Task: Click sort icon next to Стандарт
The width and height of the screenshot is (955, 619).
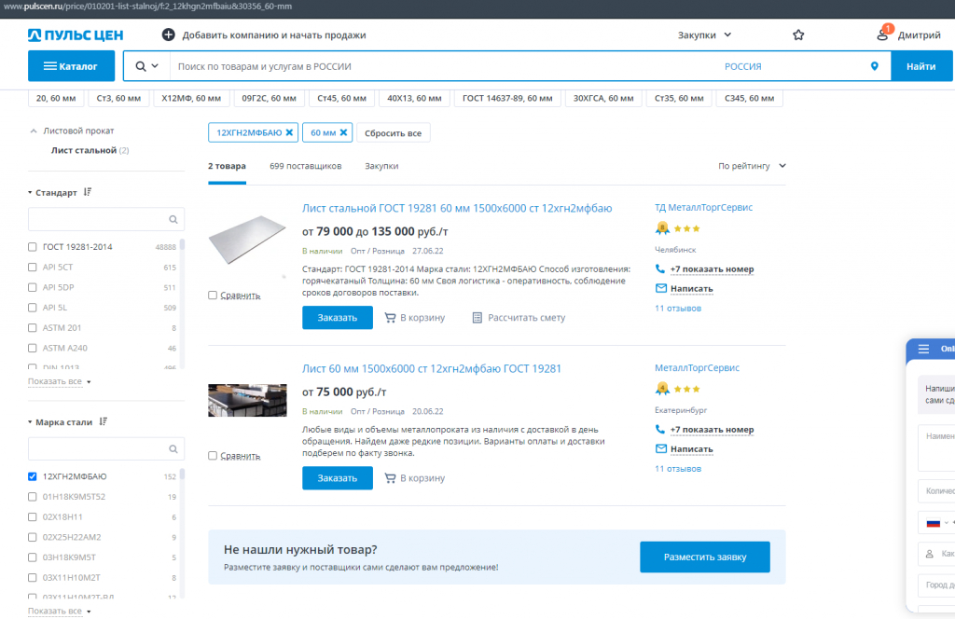Action: pyautogui.click(x=88, y=192)
